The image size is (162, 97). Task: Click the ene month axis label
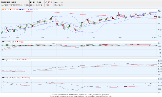point(120,38)
